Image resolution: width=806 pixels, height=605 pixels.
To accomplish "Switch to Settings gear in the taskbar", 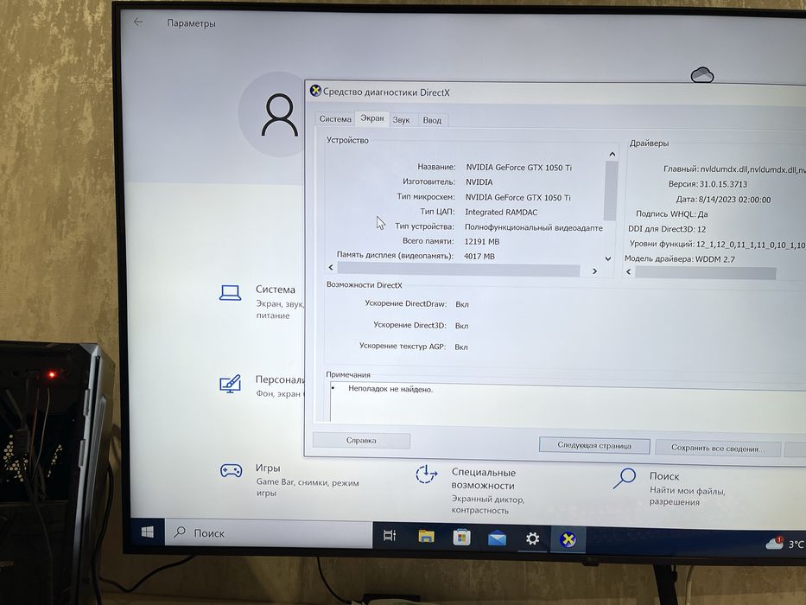I will tap(532, 538).
